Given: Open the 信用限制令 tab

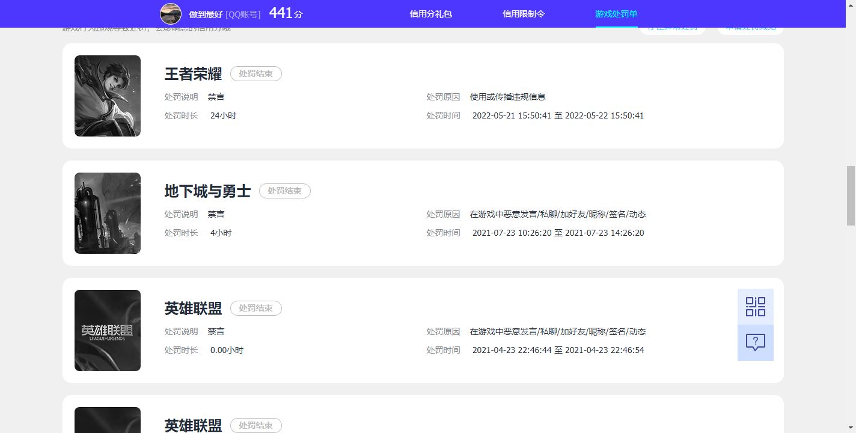Looking at the screenshot, I should tap(522, 13).
